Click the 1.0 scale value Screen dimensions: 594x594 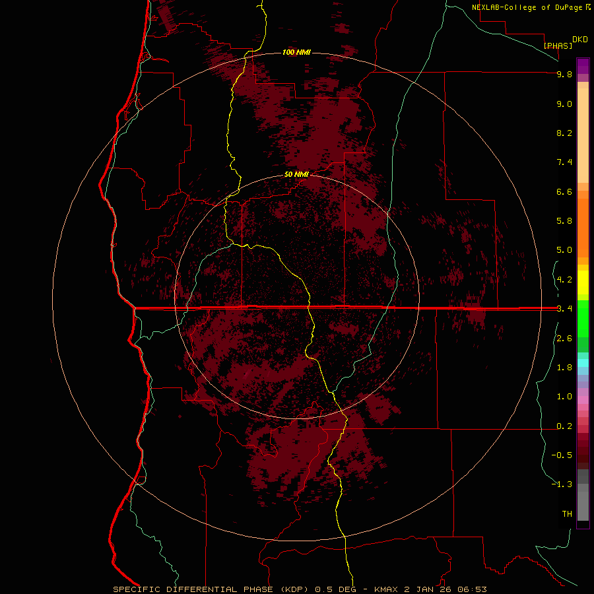(x=564, y=397)
